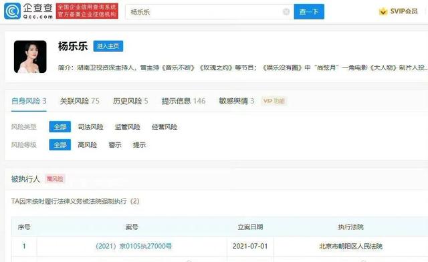Select 全部 under 风险类型 filter
Screen dimensions: 428x262
[x=60, y=127]
